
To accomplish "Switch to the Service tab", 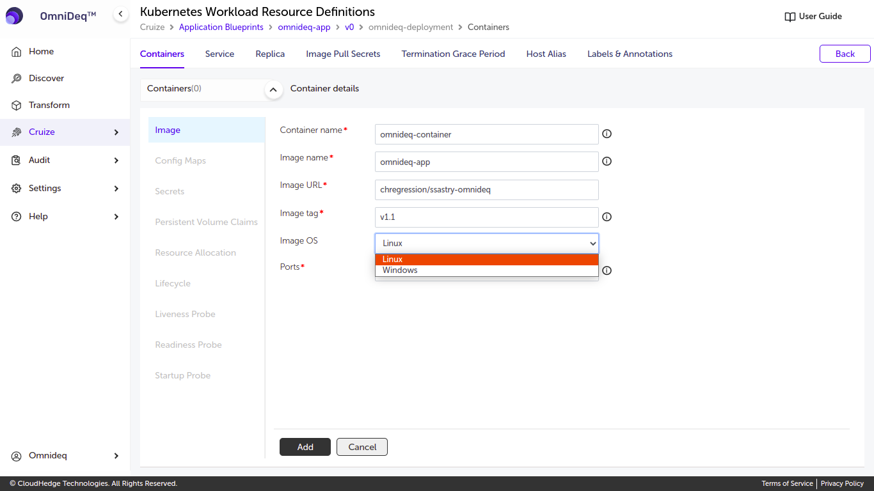I will pos(219,54).
